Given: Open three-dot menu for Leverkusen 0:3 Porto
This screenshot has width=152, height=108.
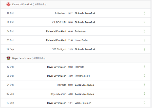Looking at the screenshot, I should pyautogui.click(x=144, y=67).
